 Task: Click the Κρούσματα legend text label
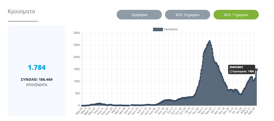(171, 29)
